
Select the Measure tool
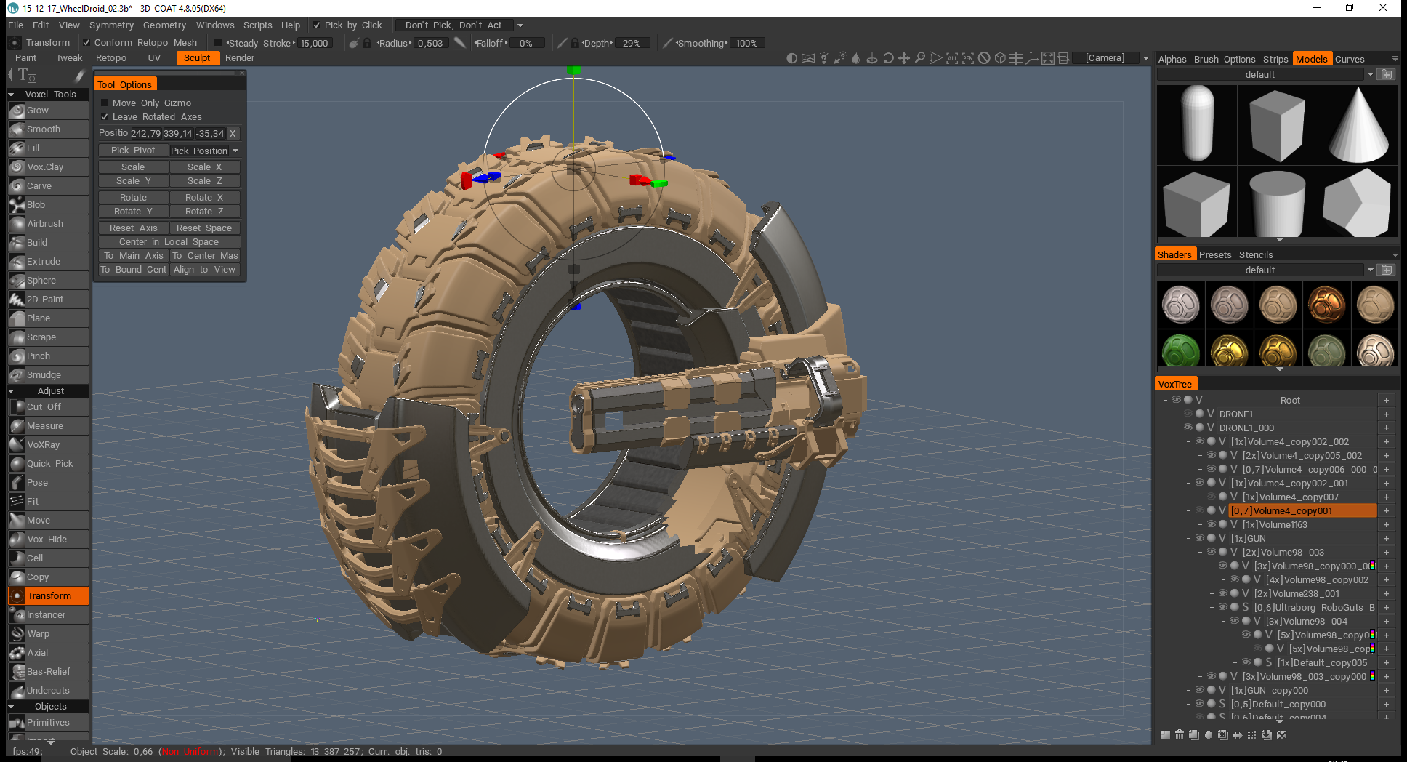(45, 425)
